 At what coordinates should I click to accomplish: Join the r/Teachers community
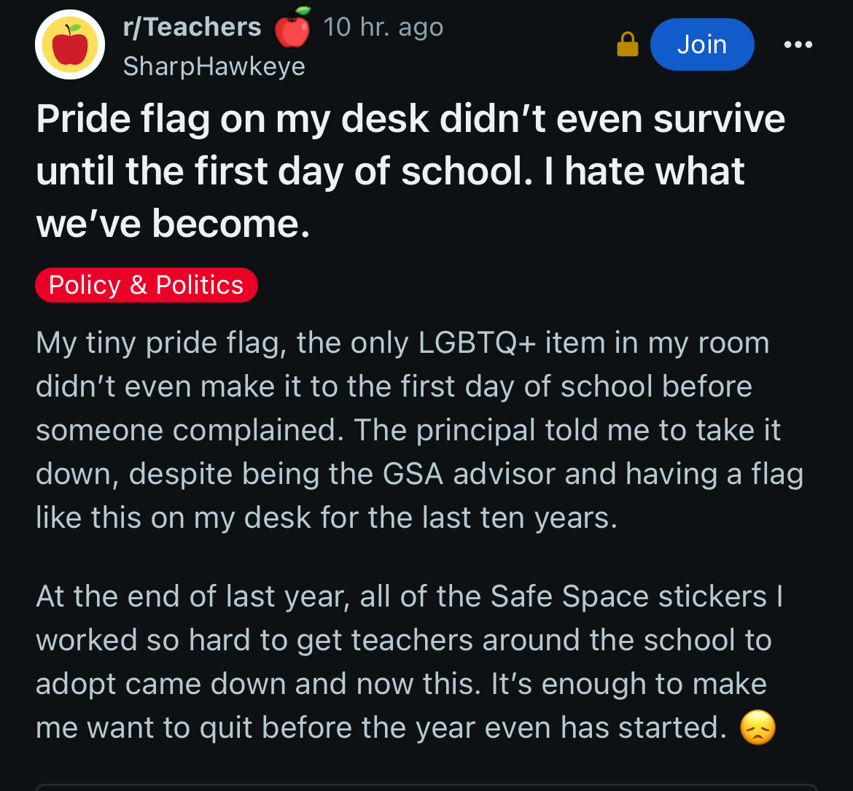701,44
